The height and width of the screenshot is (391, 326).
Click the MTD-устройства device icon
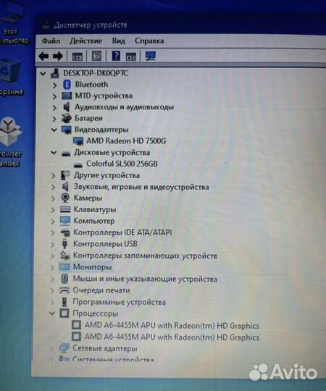pyautogui.click(x=67, y=96)
